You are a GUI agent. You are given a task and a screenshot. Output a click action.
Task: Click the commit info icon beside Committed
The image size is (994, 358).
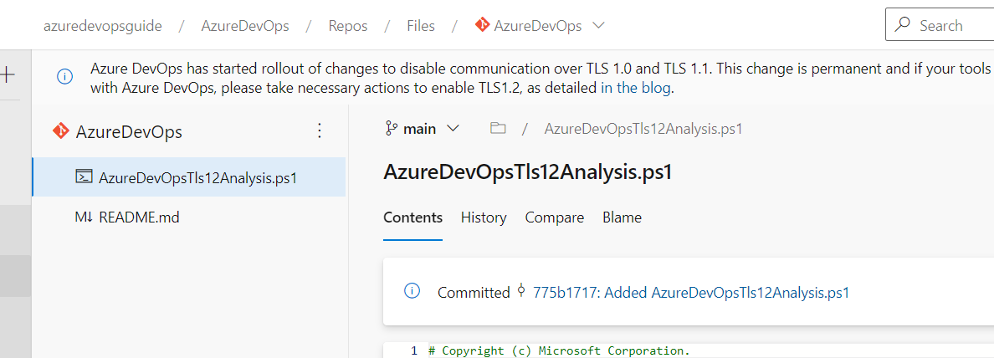tap(412, 291)
